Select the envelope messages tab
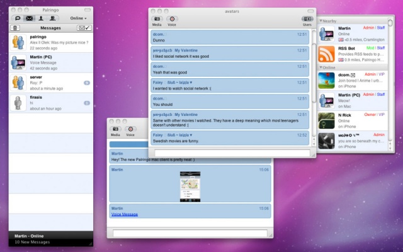403x252 pixels. coord(29,19)
